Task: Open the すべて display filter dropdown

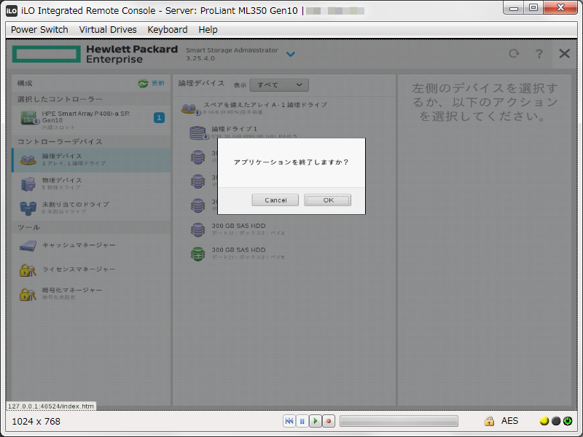Action: 278,84
